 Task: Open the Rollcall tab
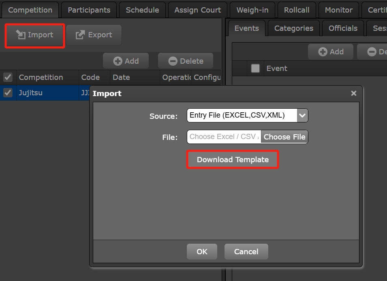pyautogui.click(x=297, y=10)
